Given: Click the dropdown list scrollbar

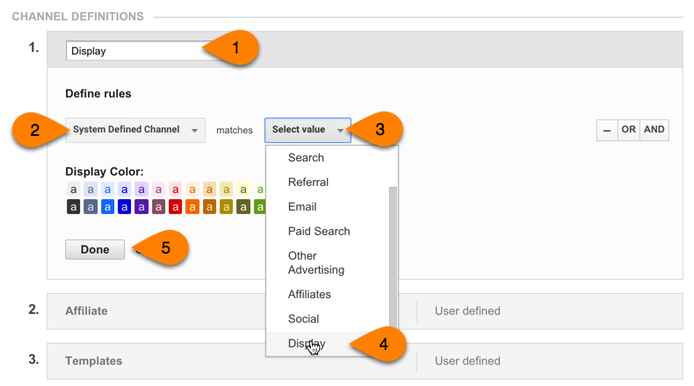Looking at the screenshot, I should coord(393,256).
